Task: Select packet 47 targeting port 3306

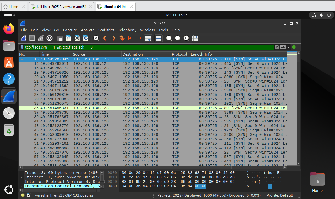Action: (x=153, y=134)
